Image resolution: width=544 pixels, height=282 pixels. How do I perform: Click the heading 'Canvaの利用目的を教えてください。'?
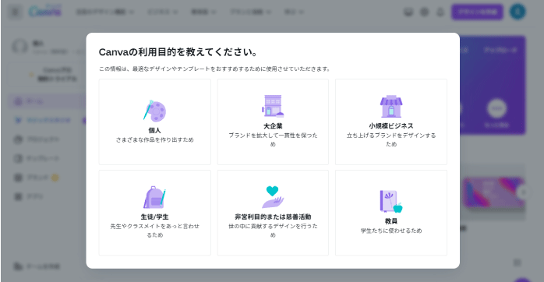pyautogui.click(x=178, y=52)
